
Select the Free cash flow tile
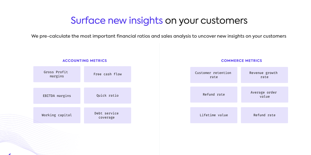(108, 74)
